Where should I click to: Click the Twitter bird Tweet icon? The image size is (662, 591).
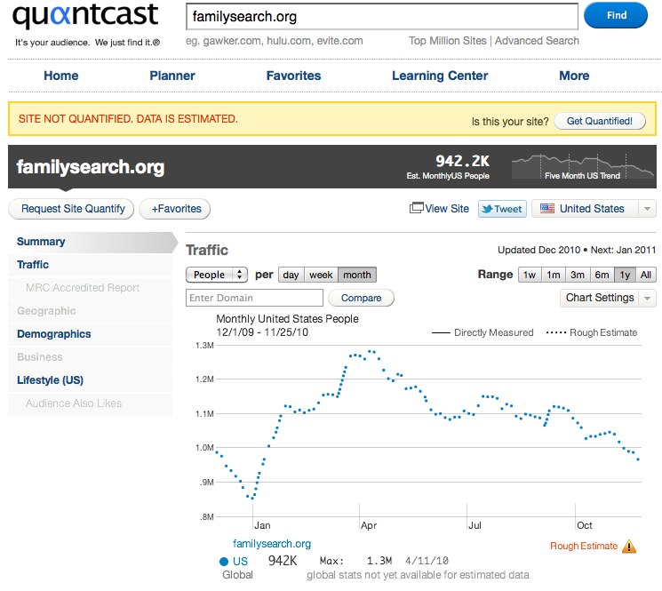click(x=488, y=209)
